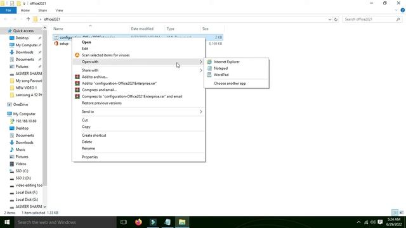Click Create shortcut entry
This screenshot has height=228, width=406.
94,136
